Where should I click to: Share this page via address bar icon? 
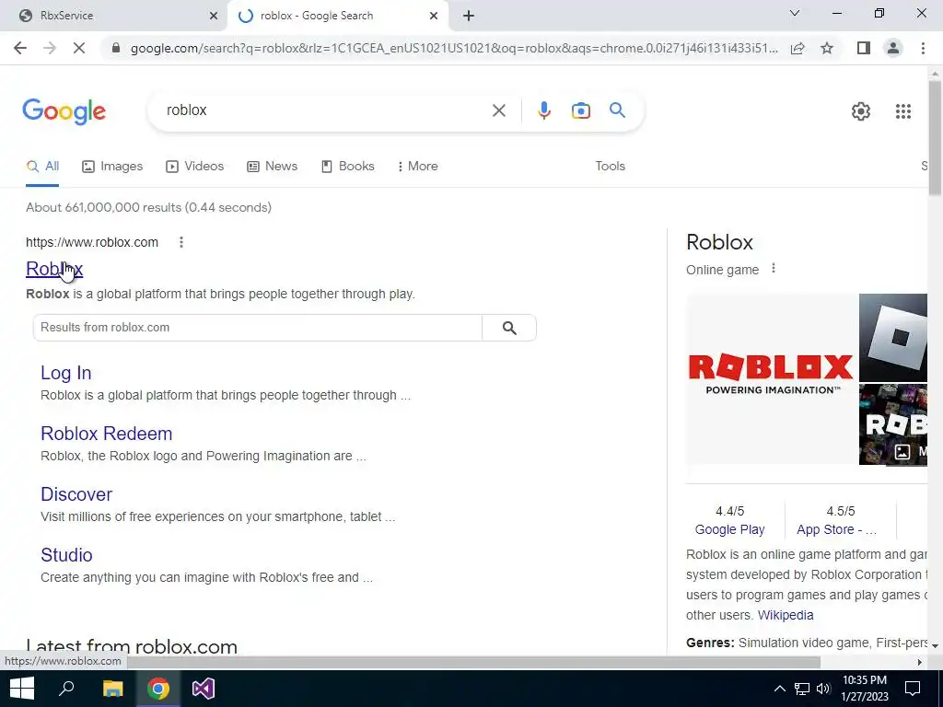(x=797, y=48)
